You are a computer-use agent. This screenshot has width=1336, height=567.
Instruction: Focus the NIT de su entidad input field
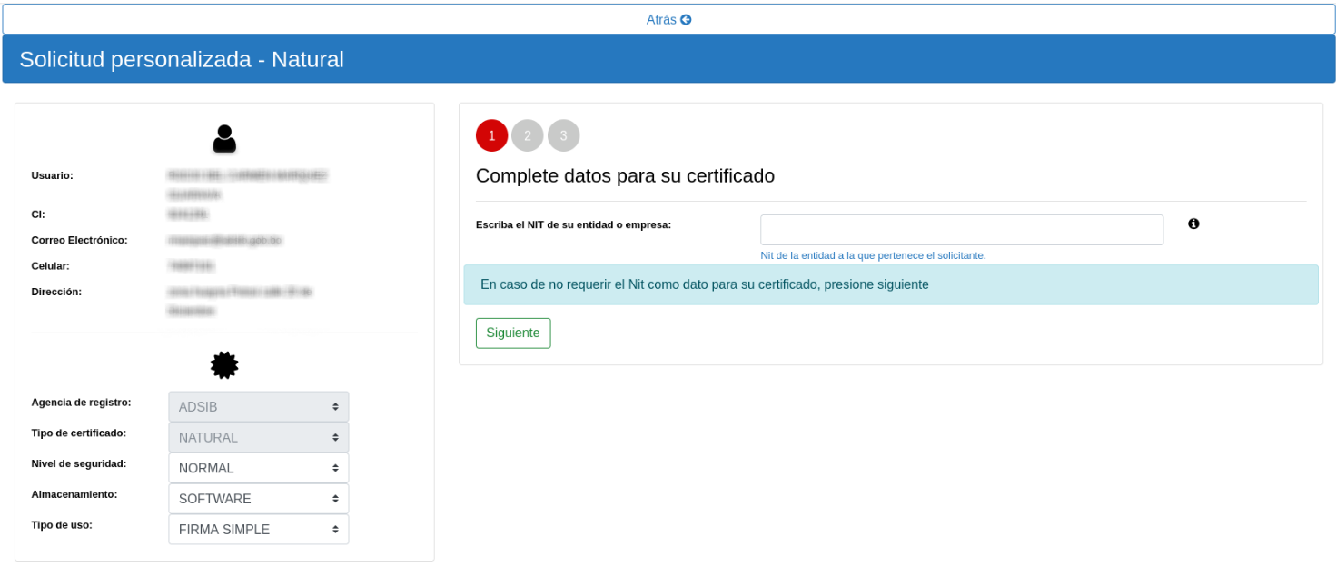point(961,230)
